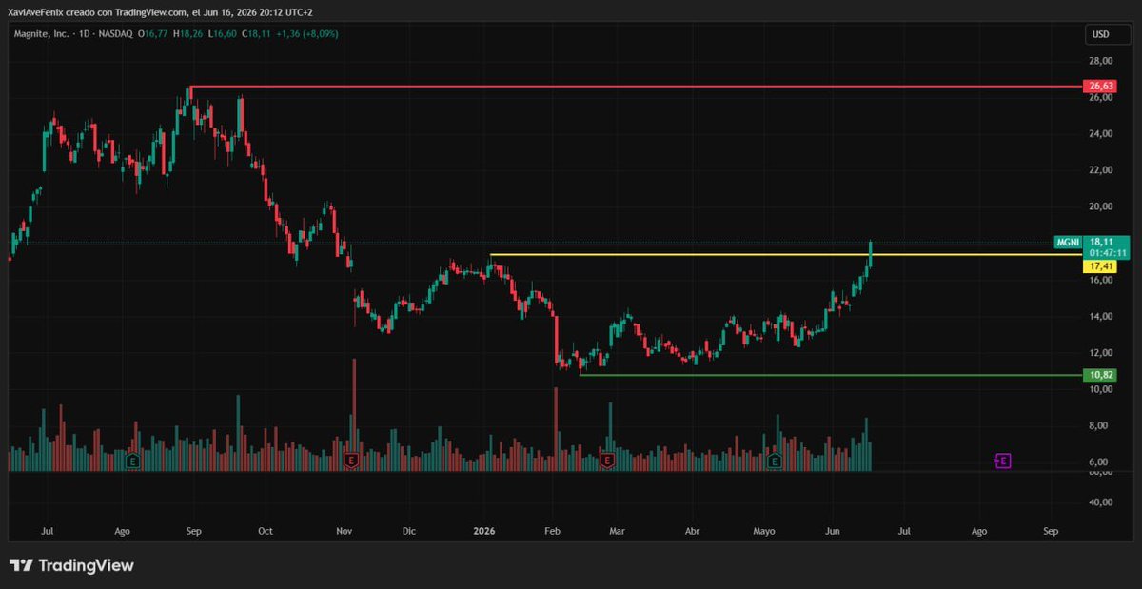The image size is (1142, 589).
Task: Open the green earnings marker in May
Action: coord(775,461)
